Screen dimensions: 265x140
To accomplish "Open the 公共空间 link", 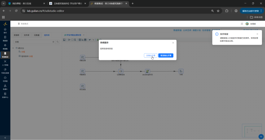I will [x=187, y=30].
